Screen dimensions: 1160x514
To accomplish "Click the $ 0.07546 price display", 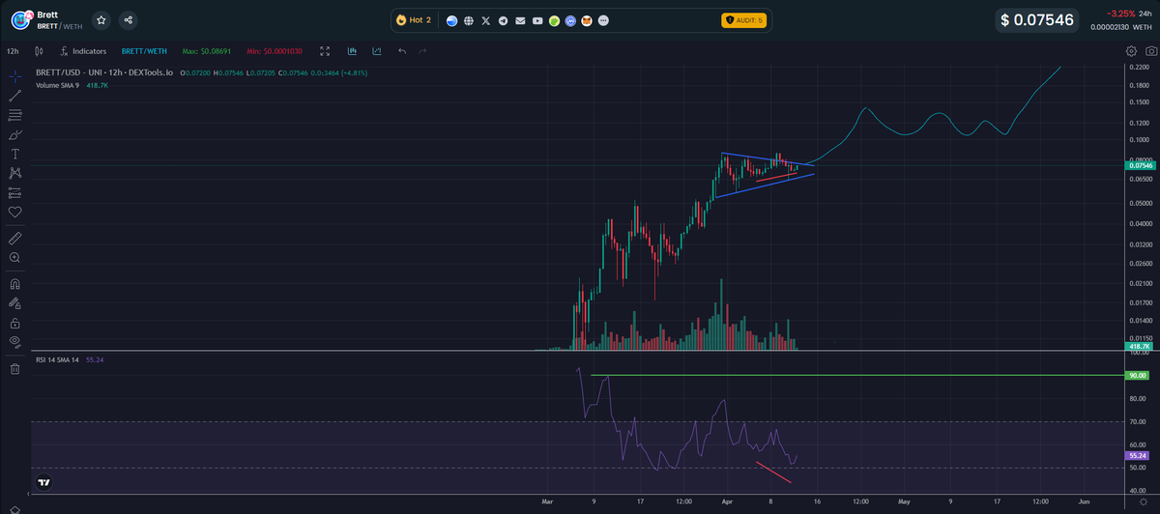I will pos(1035,19).
